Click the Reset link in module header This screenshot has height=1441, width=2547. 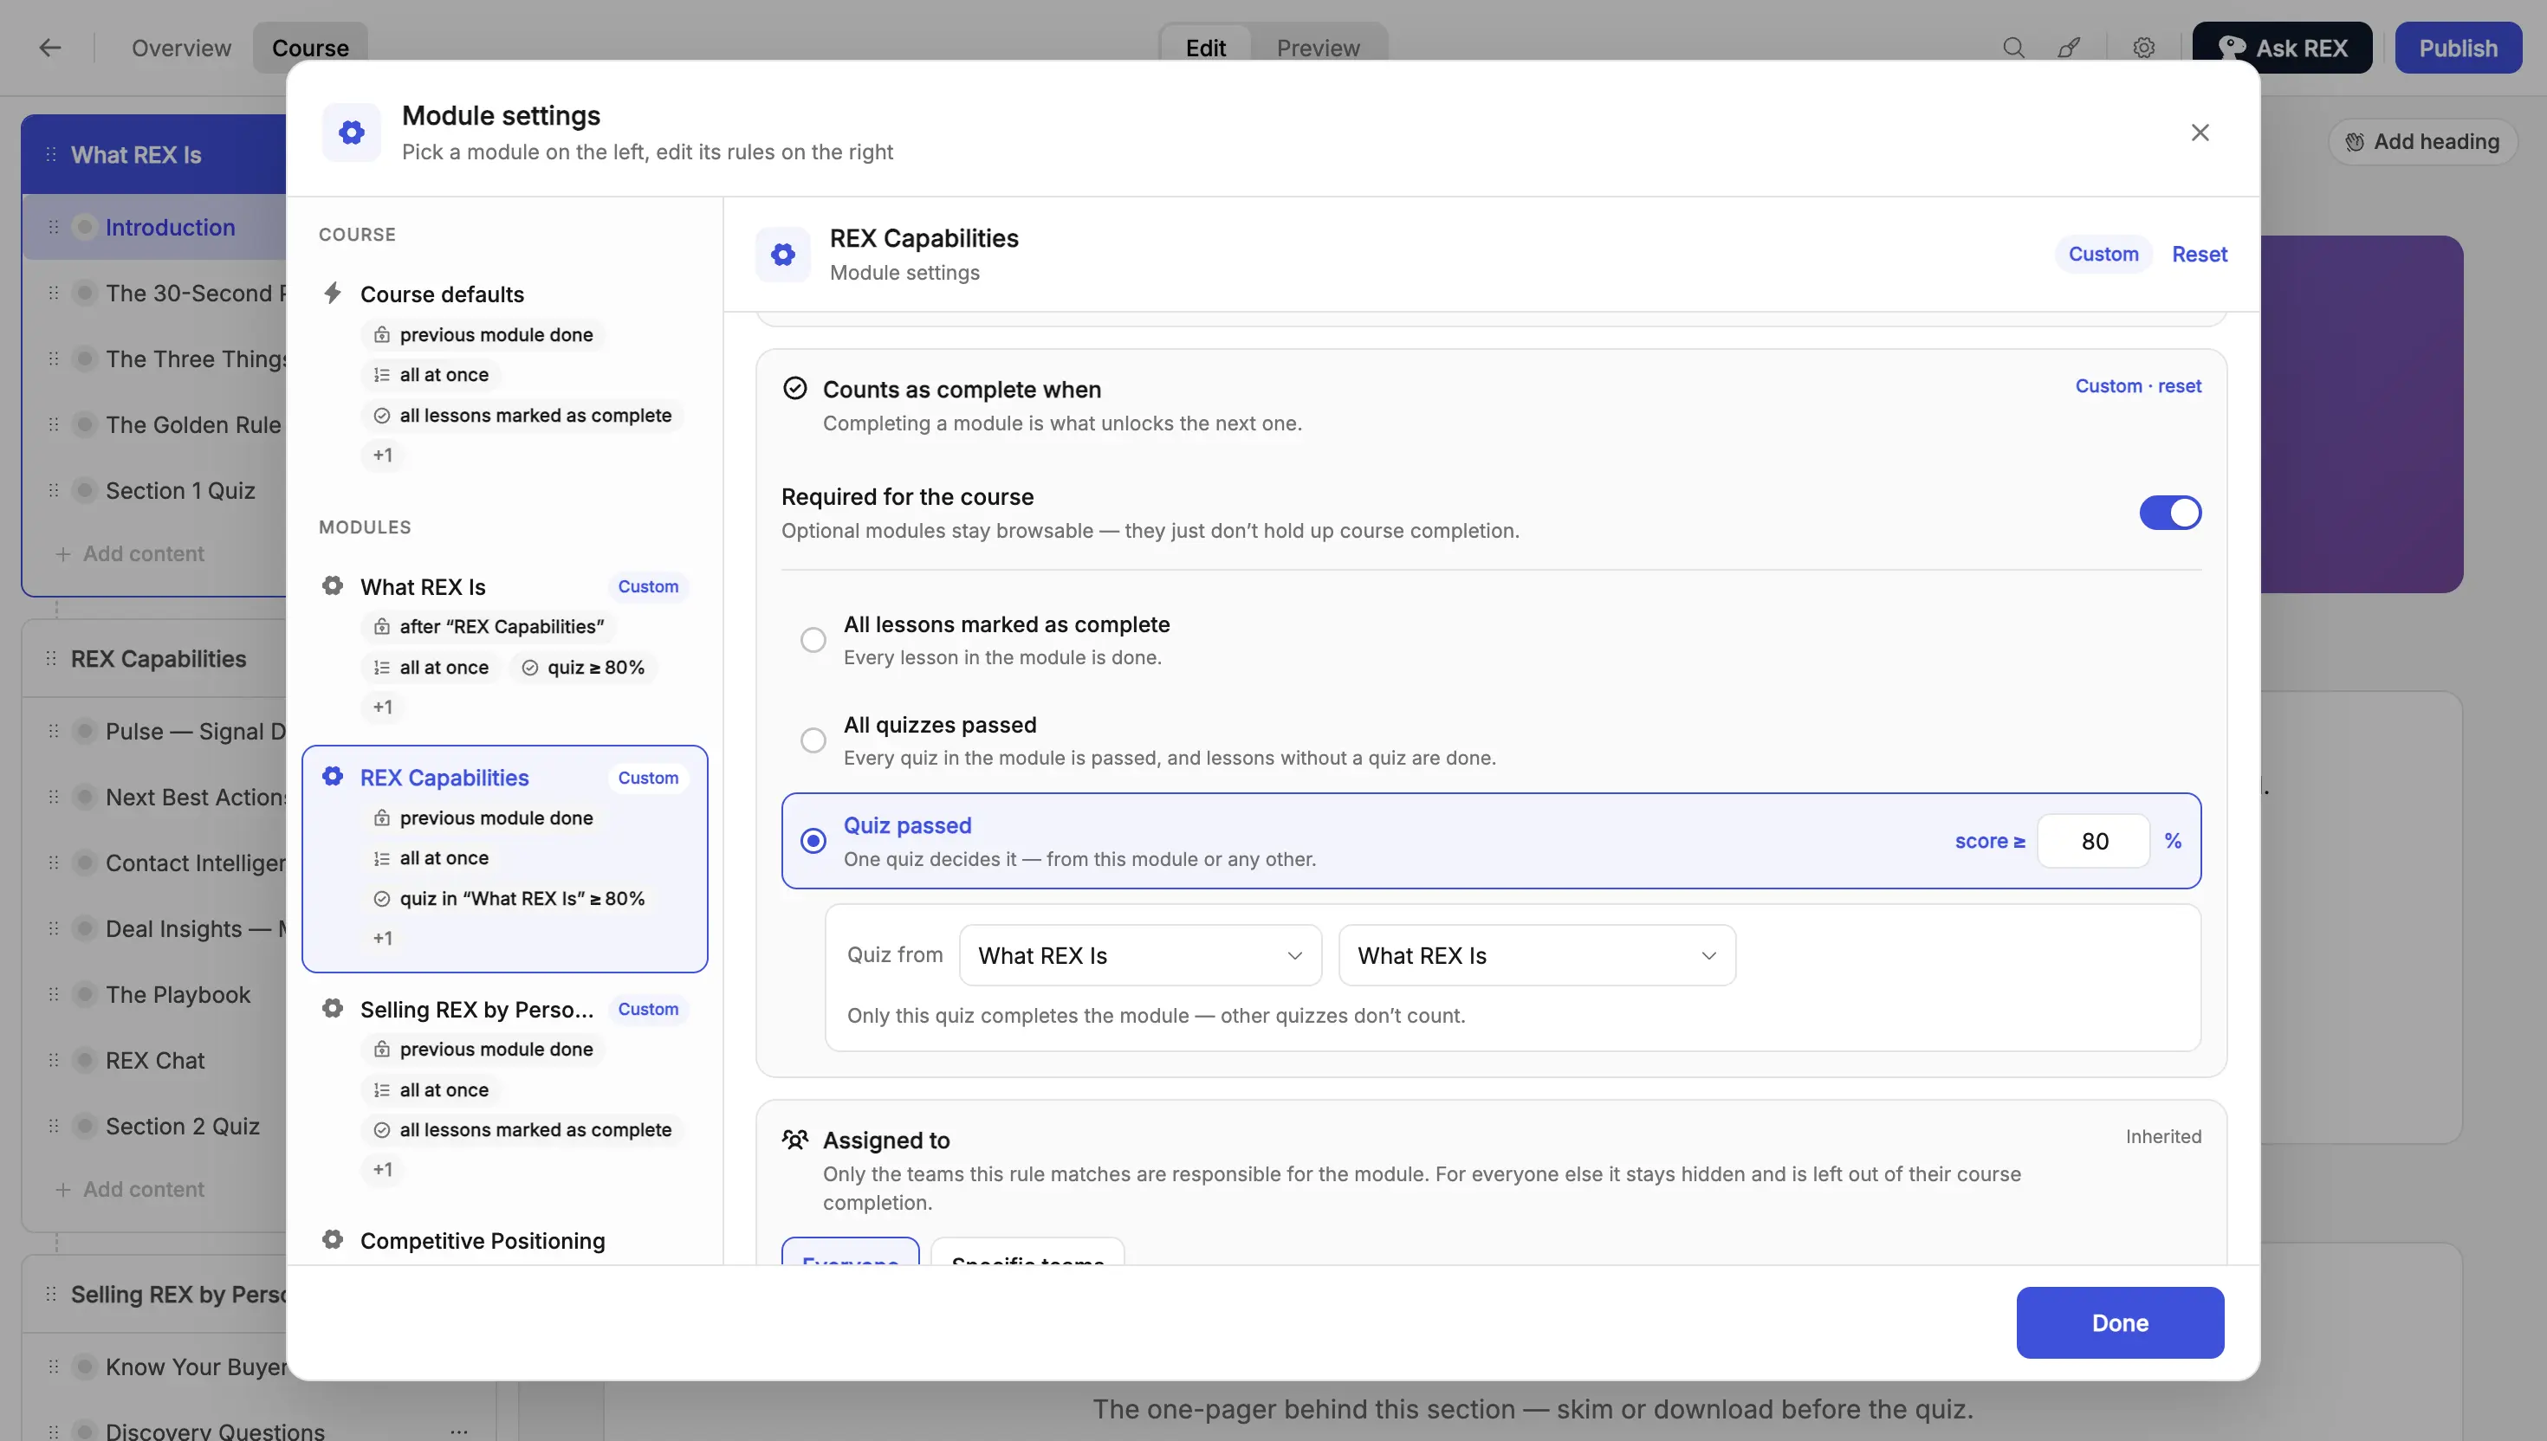(x=2199, y=255)
